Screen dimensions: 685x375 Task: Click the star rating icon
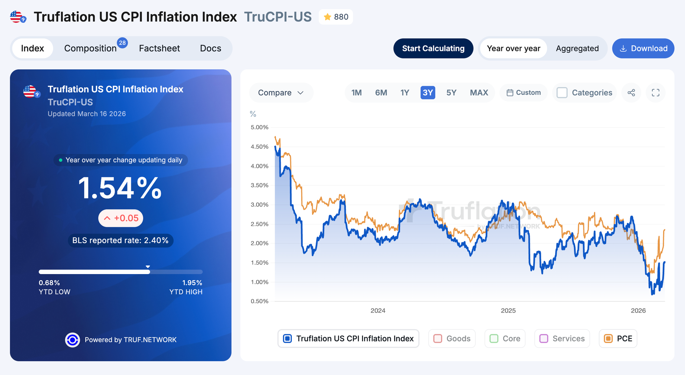point(327,17)
